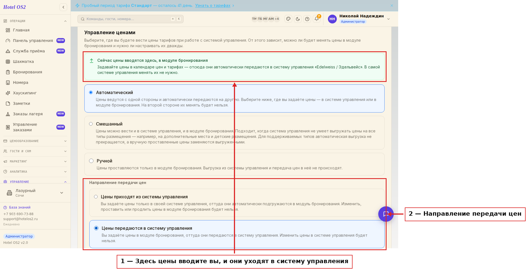Click the green upload arrow info icon
This screenshot has height=275, width=532.
[92, 61]
